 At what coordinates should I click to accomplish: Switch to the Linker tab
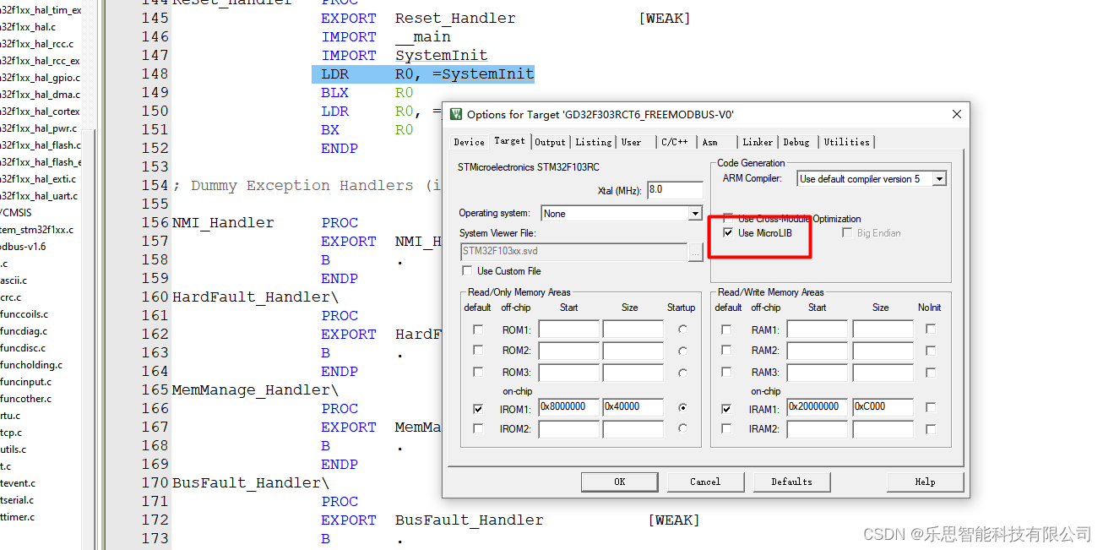point(757,141)
